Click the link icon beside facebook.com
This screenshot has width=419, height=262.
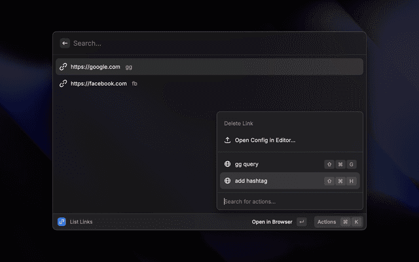[63, 84]
